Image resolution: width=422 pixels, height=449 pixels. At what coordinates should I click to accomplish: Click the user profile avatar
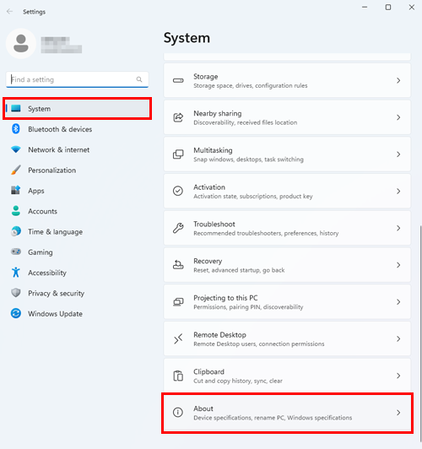[21, 44]
